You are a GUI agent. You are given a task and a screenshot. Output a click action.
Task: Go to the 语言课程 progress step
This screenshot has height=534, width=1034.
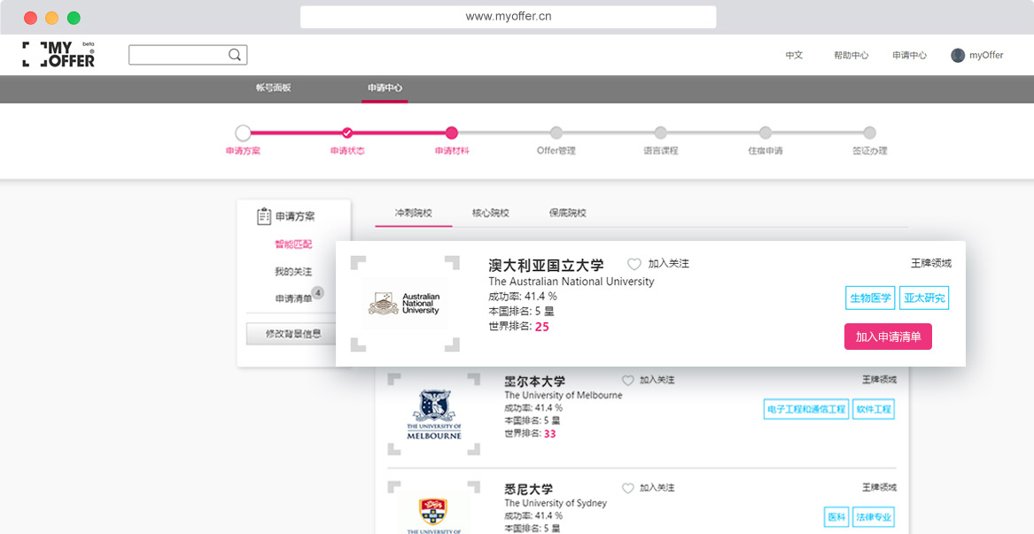tap(661, 133)
